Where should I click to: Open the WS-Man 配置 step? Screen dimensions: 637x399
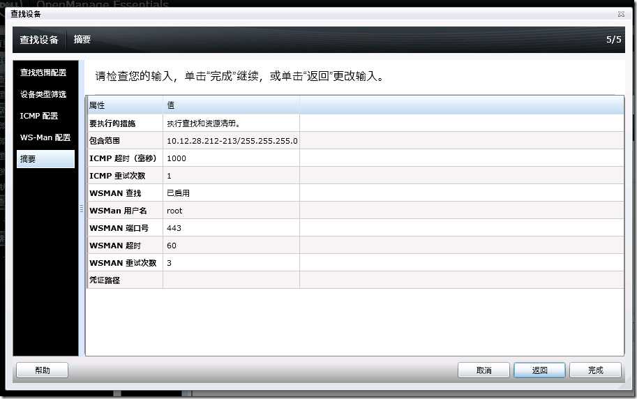[x=45, y=137]
